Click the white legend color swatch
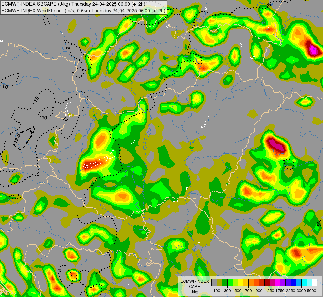Screen dimensions: 323x297 coord(314,282)
